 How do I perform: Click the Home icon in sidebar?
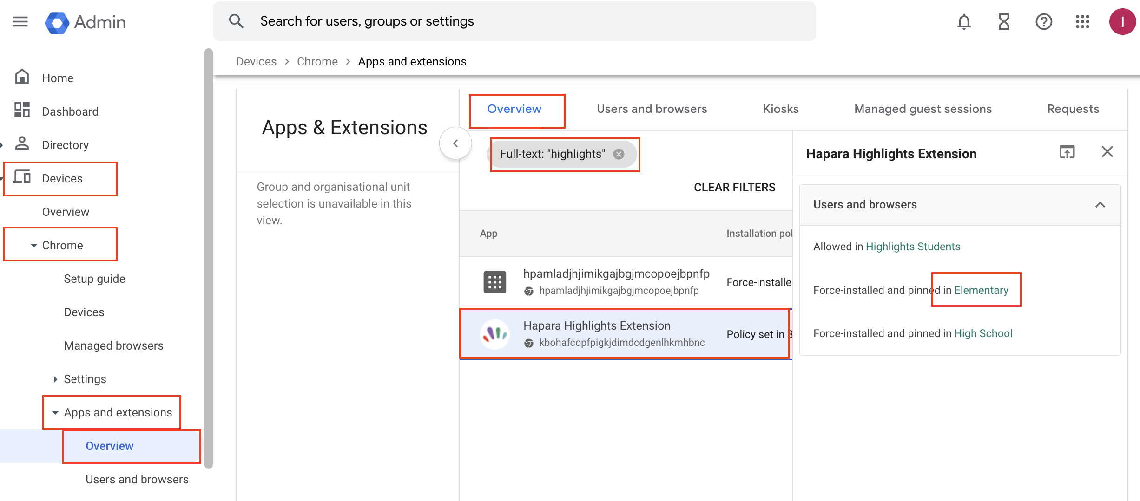(22, 77)
